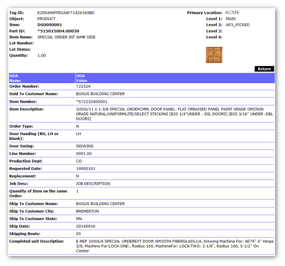Click the Return button
The image size is (285, 266).
point(264,69)
